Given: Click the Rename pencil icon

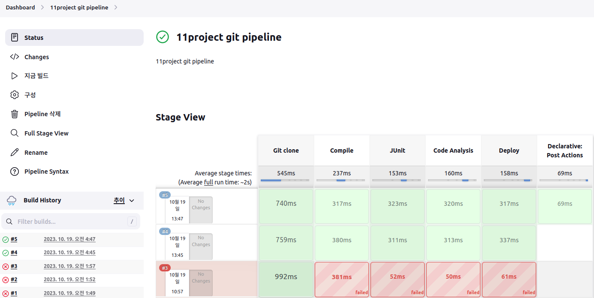Looking at the screenshot, I should point(15,152).
